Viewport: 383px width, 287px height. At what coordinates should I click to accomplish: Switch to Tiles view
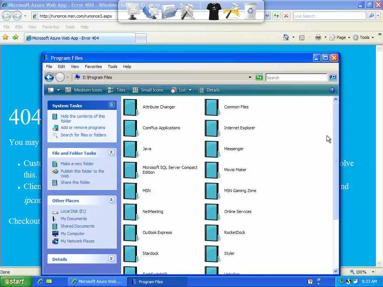tap(117, 90)
